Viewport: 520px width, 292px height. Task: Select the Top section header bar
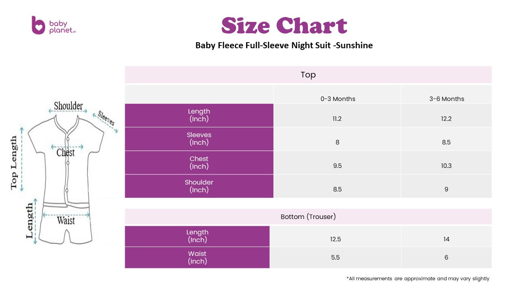pos(308,75)
